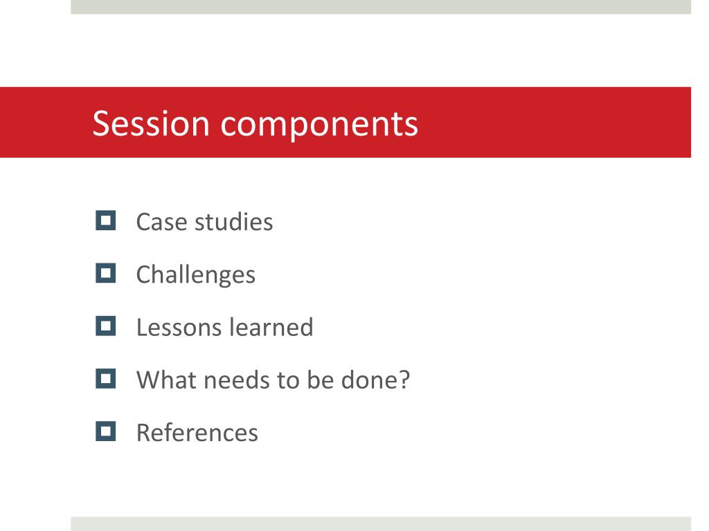709x531 pixels.
Task: Click the square bullet beside References
Action: tap(105, 431)
